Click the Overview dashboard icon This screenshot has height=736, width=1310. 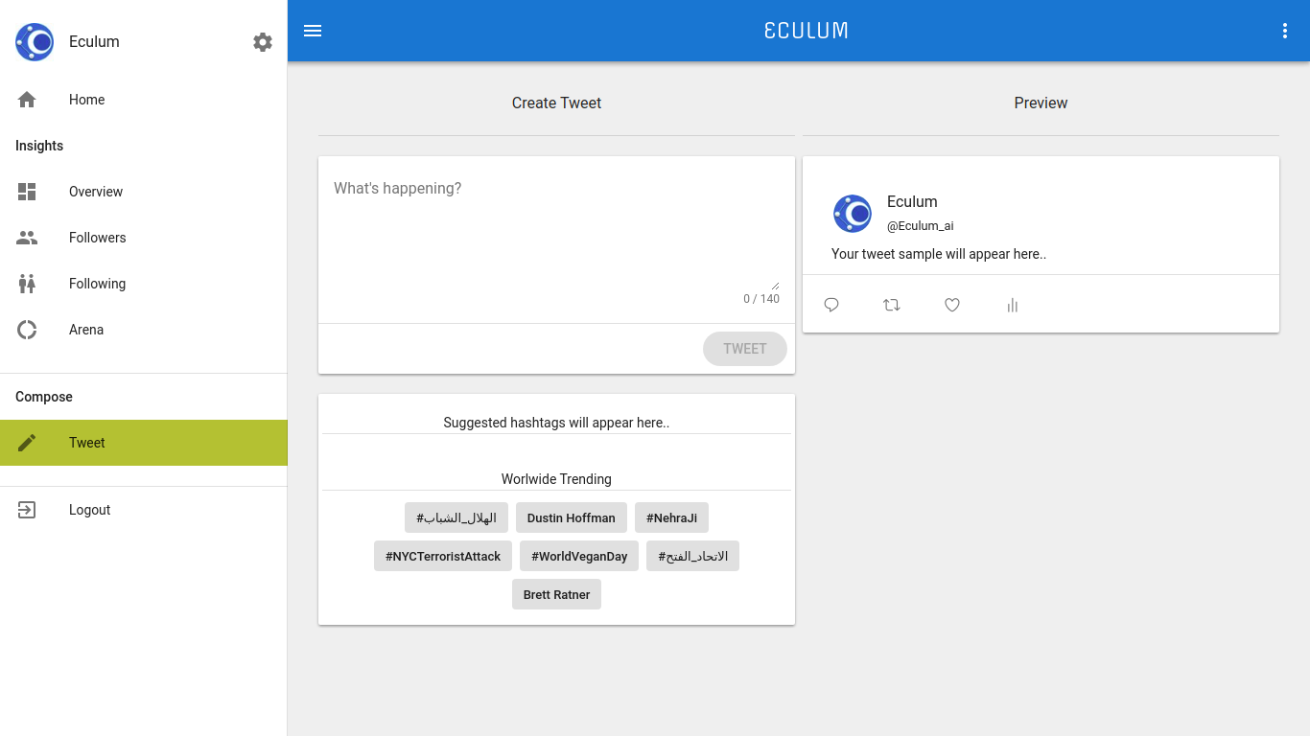coord(27,192)
